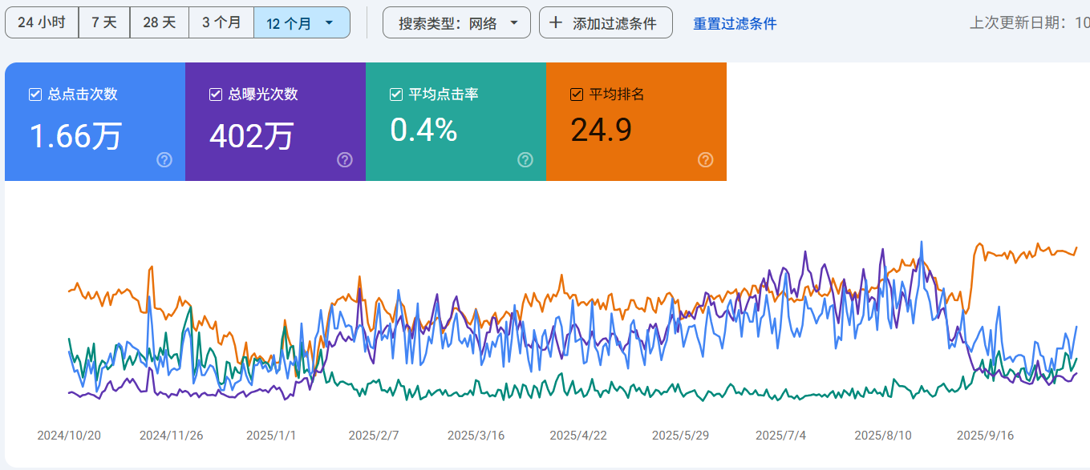This screenshot has width=1090, height=470.
Task: Expand the 12 个月 date range arrow
Action: pos(330,23)
